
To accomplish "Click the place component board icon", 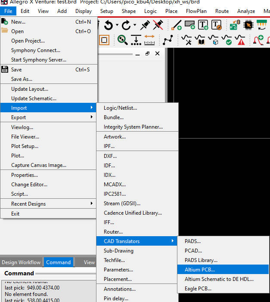I will pyautogui.click(x=235, y=25).
